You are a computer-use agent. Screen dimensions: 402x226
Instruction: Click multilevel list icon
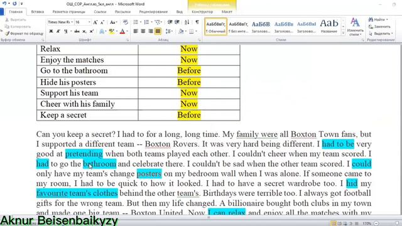pos(158,23)
